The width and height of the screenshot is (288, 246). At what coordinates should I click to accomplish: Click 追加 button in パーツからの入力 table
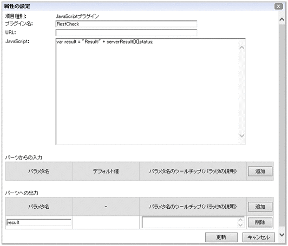pos(260,172)
